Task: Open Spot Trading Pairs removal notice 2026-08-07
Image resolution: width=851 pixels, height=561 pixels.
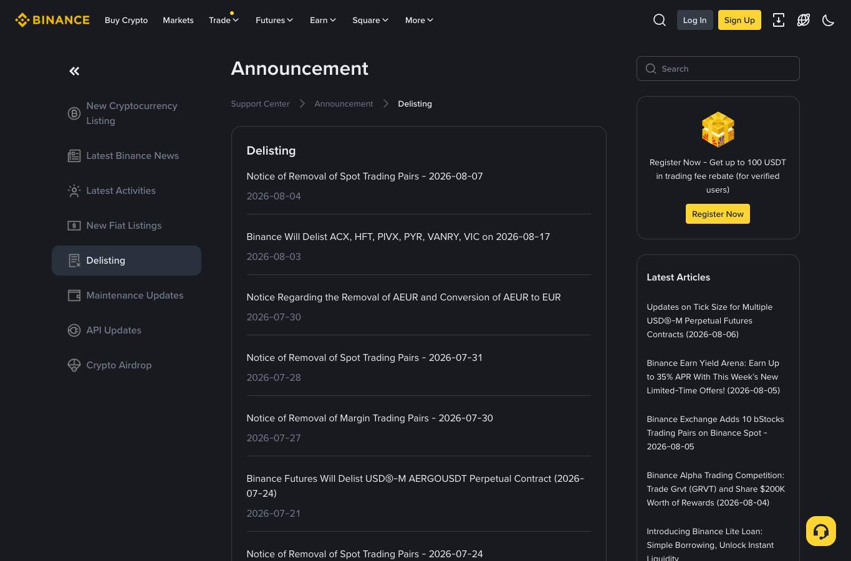Action: pos(365,176)
